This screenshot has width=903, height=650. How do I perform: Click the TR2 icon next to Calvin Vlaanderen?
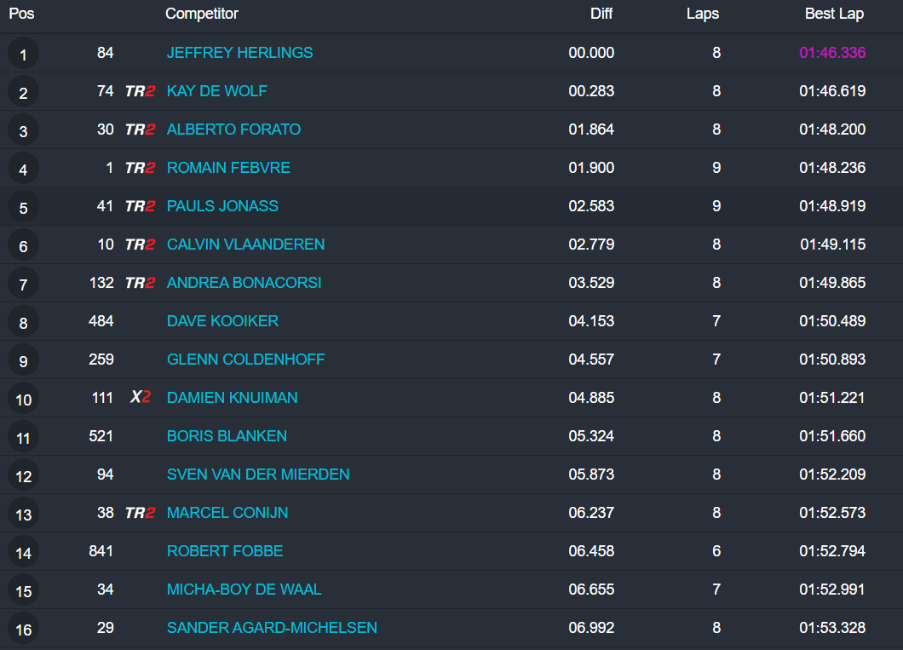click(x=140, y=244)
